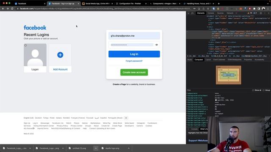Screen dimensions: 271x152
Task: Open the Layout pane tab
Action: (208, 60)
